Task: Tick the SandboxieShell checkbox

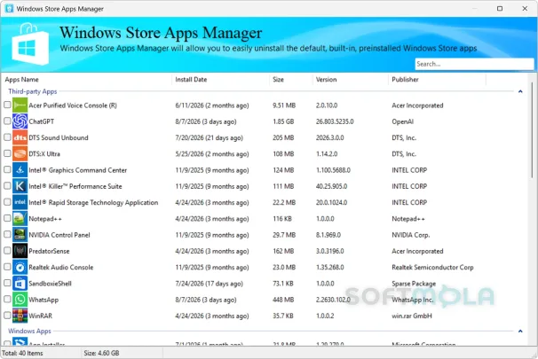Action: [7, 283]
